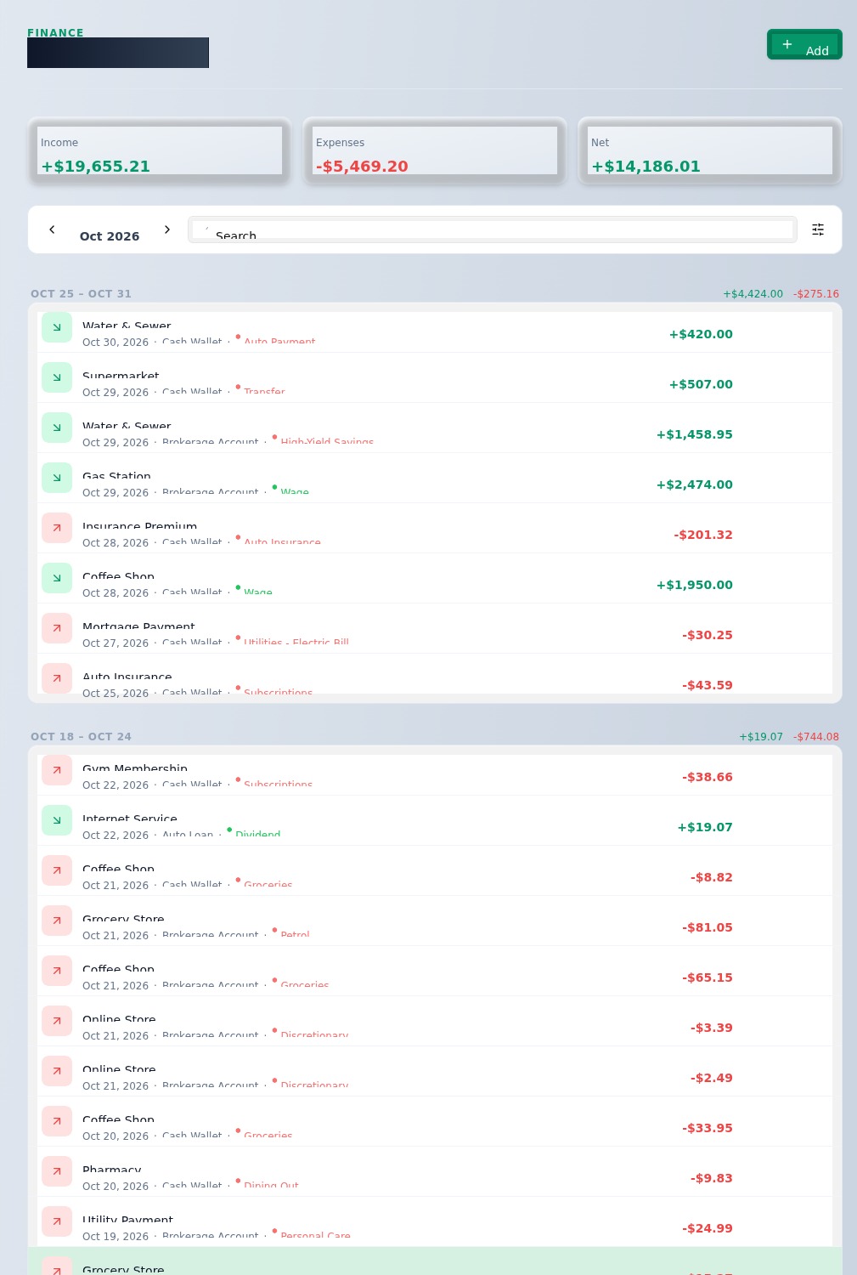Click the arrow icon beside +$1,950.00
This screenshot has width=857, height=1275.
click(57, 578)
